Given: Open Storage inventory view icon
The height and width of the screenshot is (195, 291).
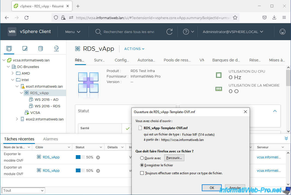Looking at the screenshot, I should click(40, 49).
